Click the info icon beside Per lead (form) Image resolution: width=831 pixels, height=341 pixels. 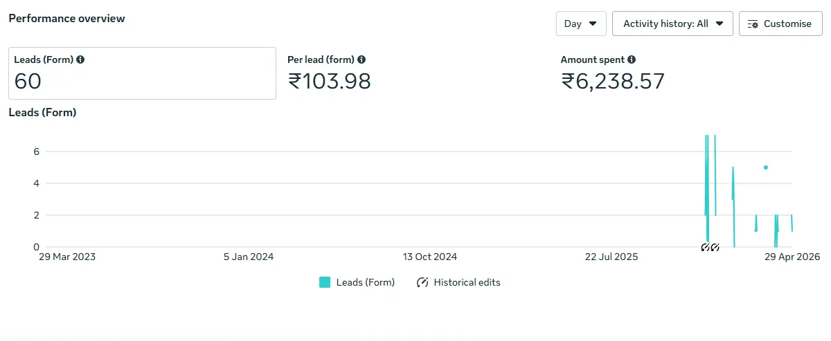coord(361,60)
